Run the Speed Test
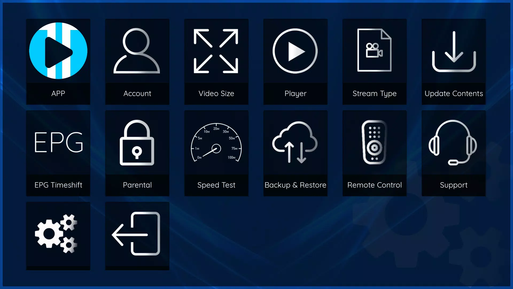 216,153
